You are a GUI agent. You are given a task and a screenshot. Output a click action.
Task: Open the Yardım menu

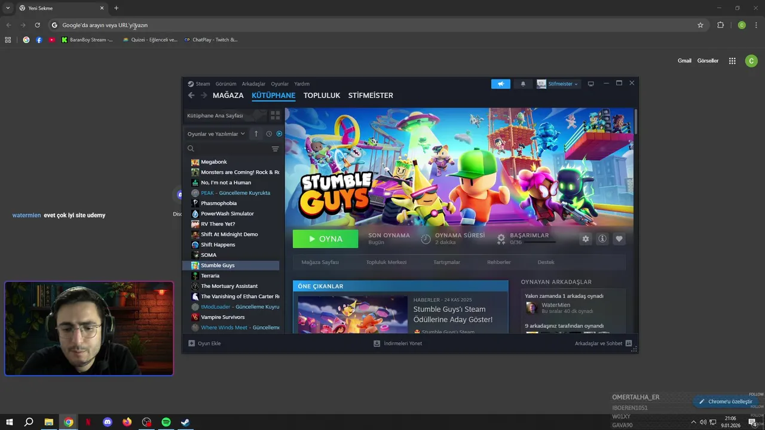(302, 84)
